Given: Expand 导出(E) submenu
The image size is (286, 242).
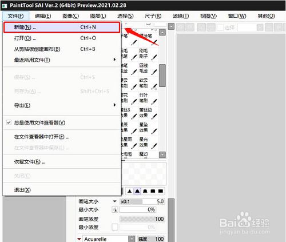Looking at the screenshot, I should (62, 105).
